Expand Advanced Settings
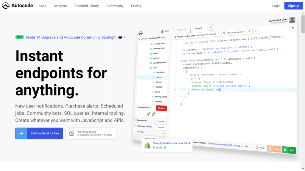The image size is (305, 171). [x=150, y=138]
